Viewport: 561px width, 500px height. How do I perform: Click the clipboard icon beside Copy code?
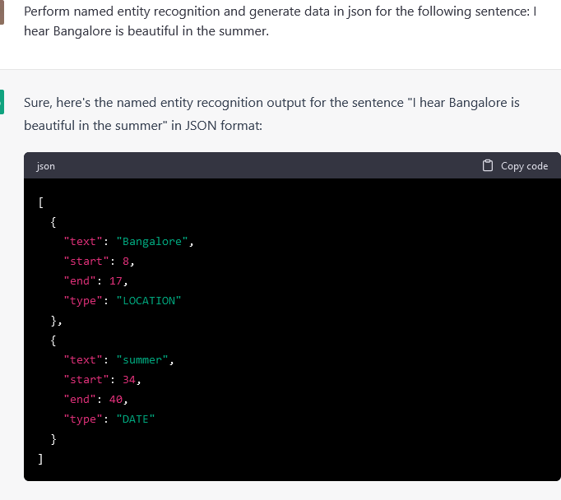pos(487,165)
